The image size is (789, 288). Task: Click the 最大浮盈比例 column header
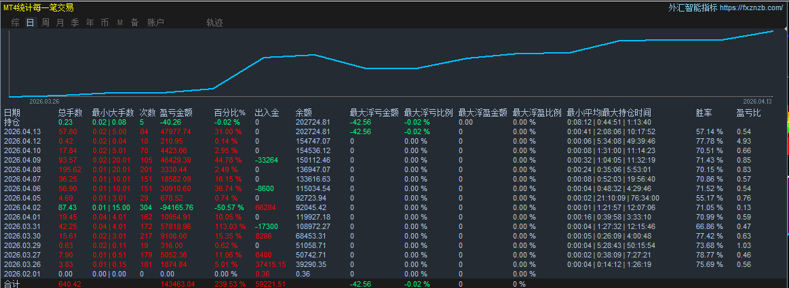(537, 112)
